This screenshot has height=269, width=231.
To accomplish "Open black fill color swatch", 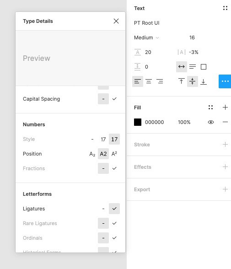I will coord(138,122).
